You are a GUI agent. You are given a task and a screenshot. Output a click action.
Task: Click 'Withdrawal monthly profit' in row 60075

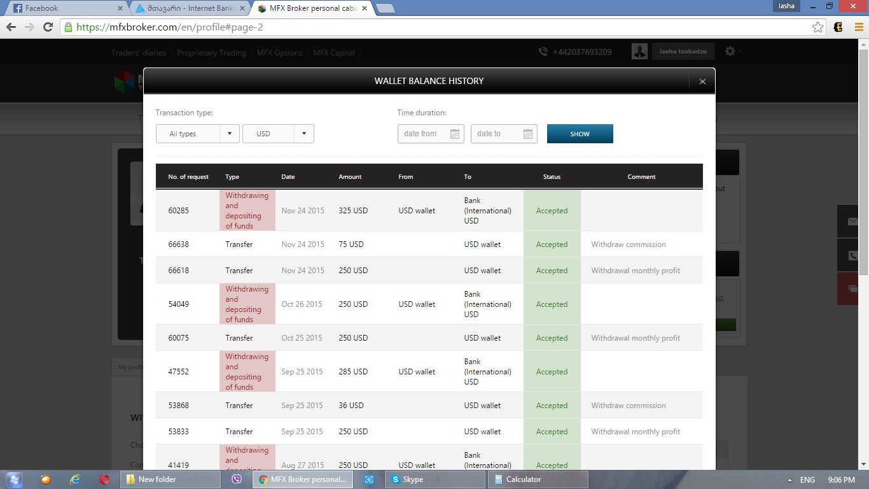coord(636,338)
